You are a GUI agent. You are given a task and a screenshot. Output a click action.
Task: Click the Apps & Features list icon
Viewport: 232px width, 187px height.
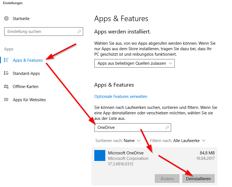pyautogui.click(x=6, y=60)
